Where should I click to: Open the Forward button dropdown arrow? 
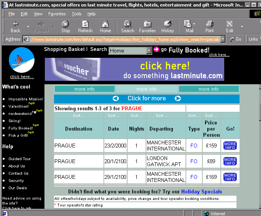click(x=53, y=26)
